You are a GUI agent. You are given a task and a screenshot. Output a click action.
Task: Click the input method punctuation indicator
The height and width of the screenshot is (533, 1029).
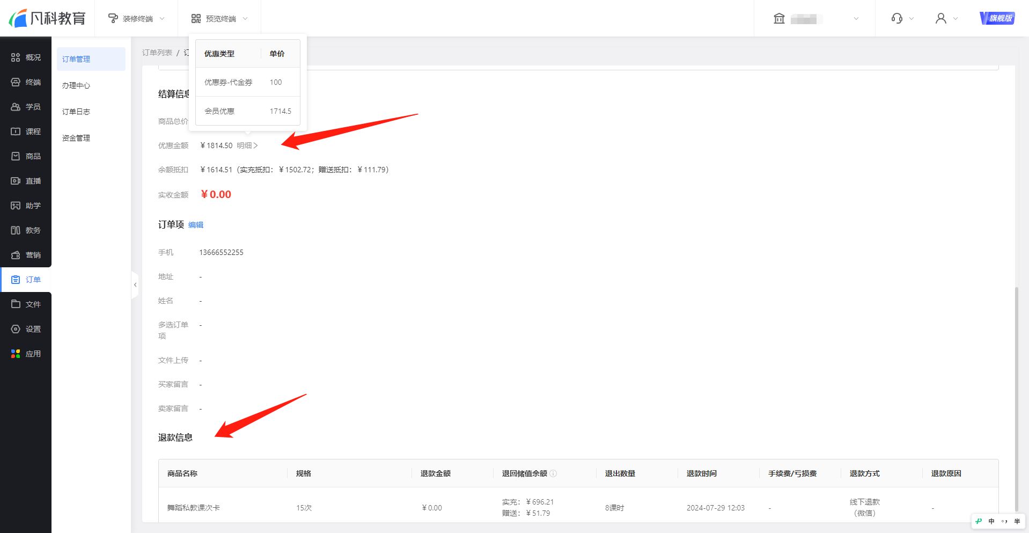[1004, 521]
